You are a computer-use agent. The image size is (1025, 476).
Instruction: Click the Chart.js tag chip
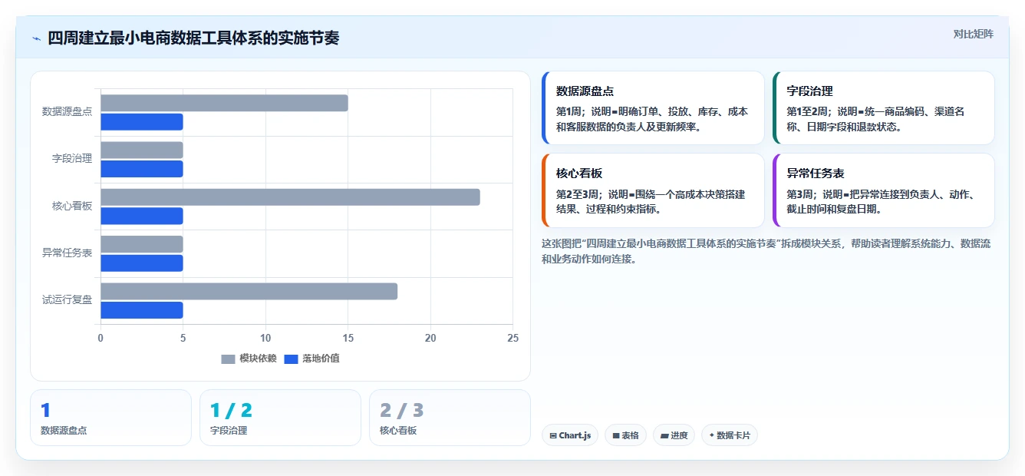coord(570,435)
